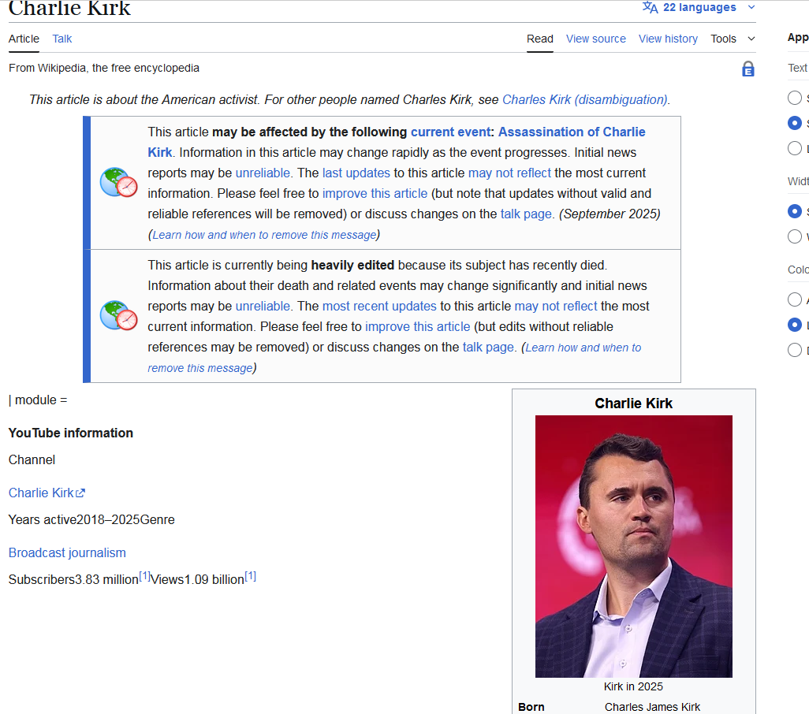
Task: Switch to the Article tab
Action: point(24,39)
